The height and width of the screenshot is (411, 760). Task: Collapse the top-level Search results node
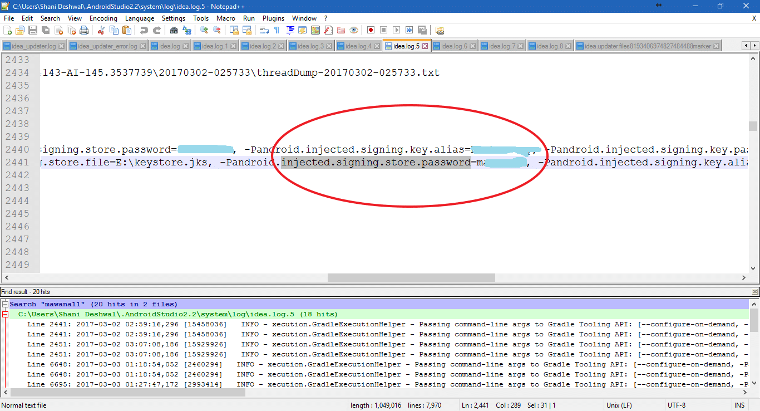pyautogui.click(x=5, y=305)
